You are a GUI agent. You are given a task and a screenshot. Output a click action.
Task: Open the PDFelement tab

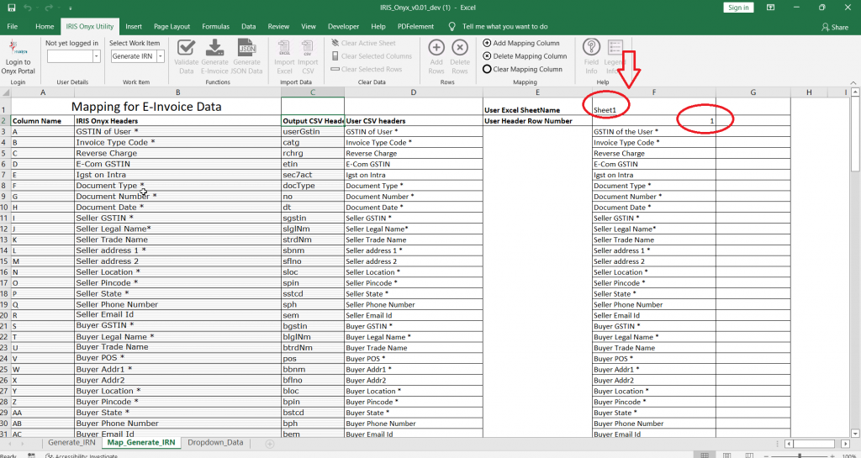point(415,26)
